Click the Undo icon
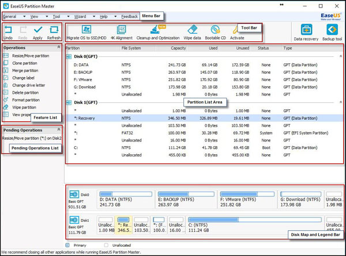Image resolution: width=346 pixels, height=256 pixels. [8, 29]
